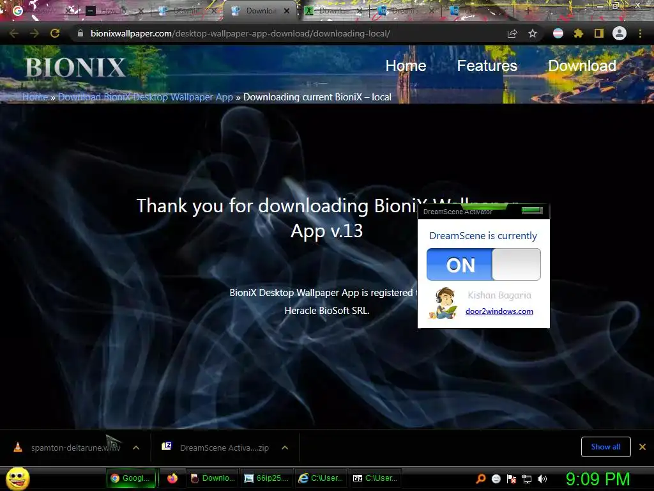Click green button in DreamScene Activator title bar
Viewport: 654px width, 491px height.
pyautogui.click(x=532, y=210)
